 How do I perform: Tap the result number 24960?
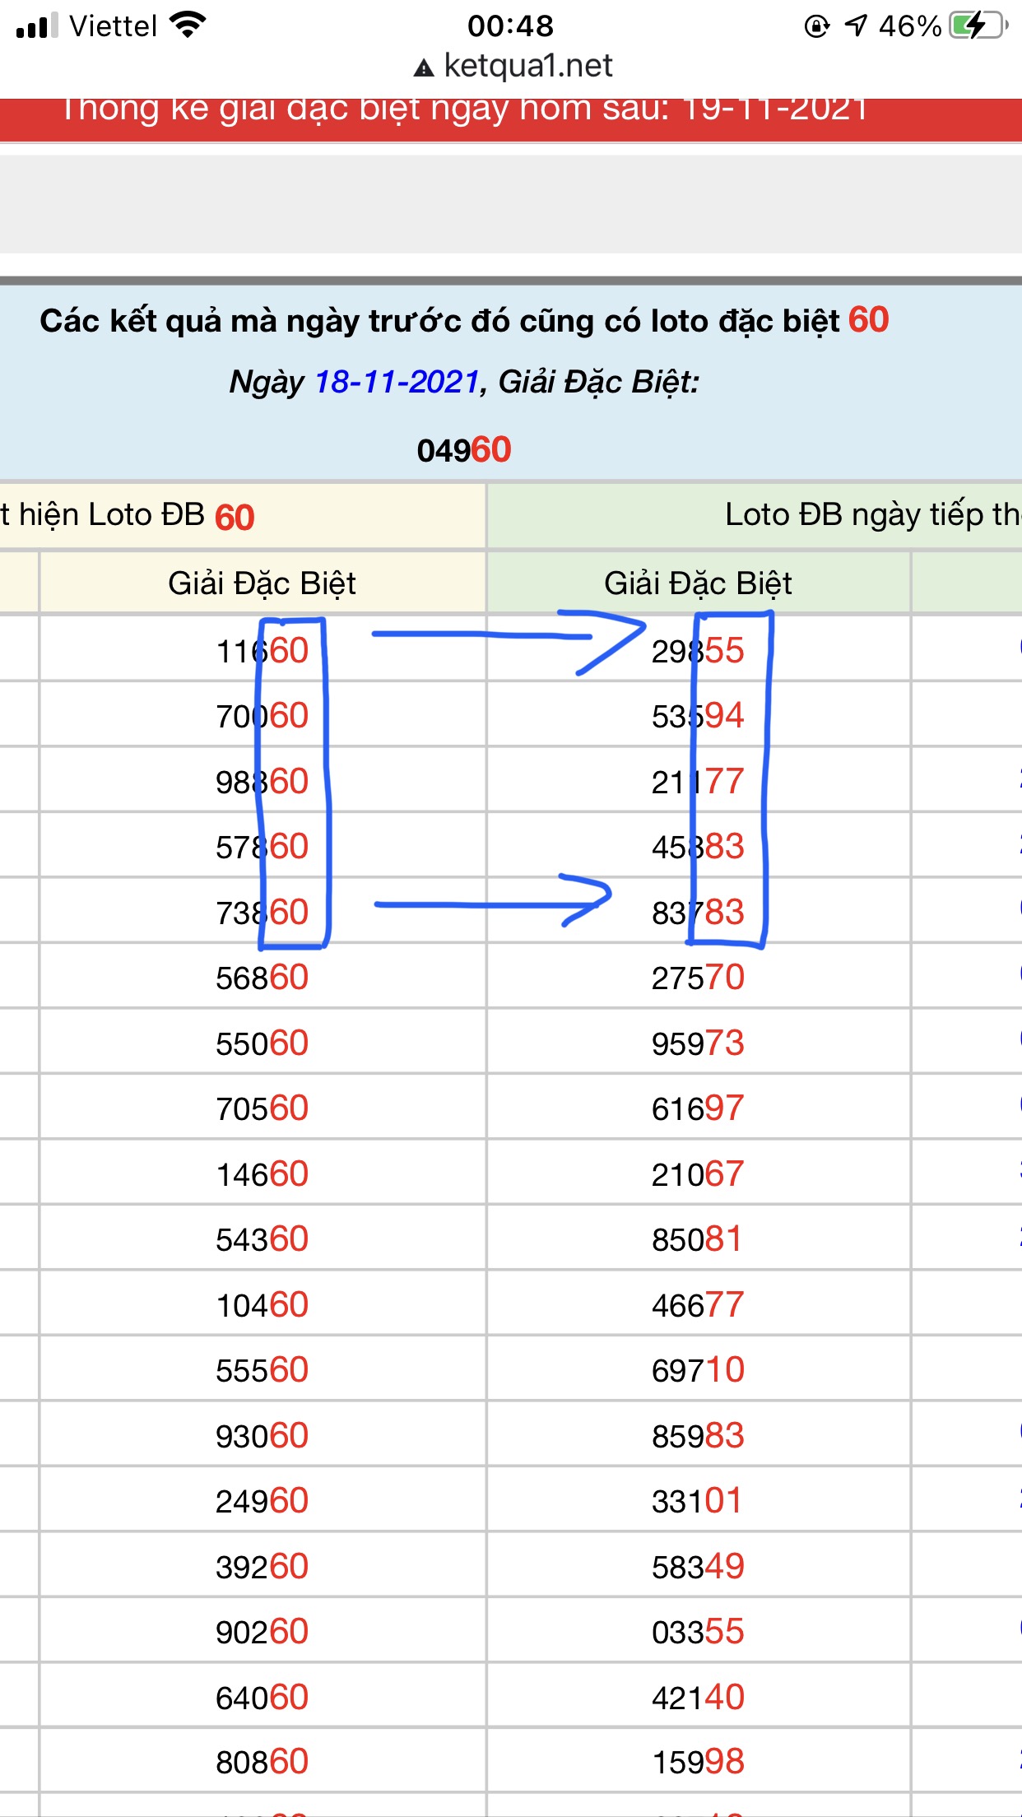[x=262, y=1501]
